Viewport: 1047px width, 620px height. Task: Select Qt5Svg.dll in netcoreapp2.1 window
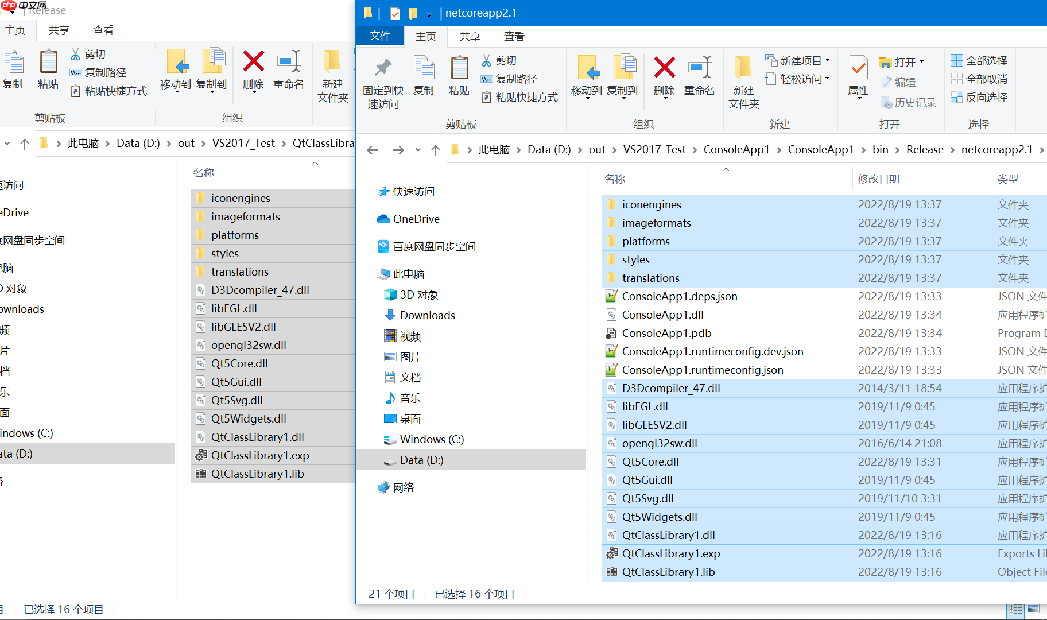(x=824, y=498)
